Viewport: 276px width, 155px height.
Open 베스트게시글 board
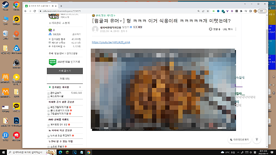pos(57,96)
